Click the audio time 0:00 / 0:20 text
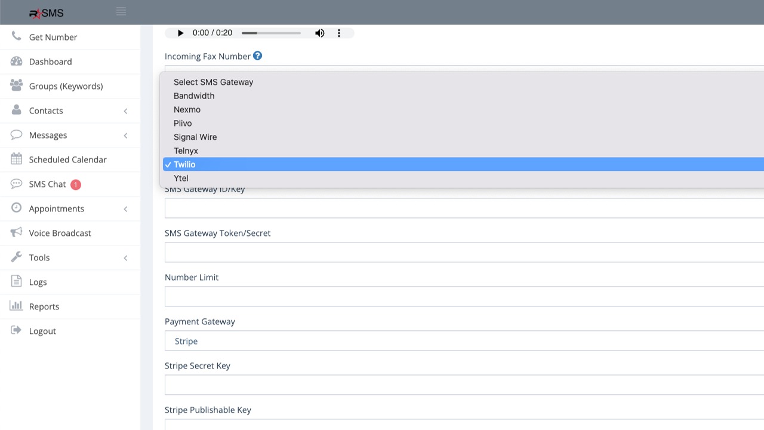Image resolution: width=764 pixels, height=430 pixels. click(212, 33)
